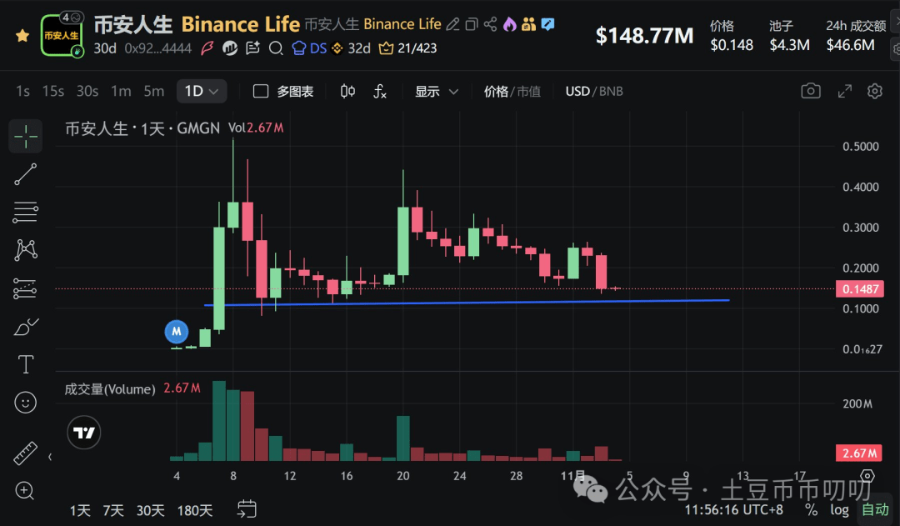Switch to 价格 price view
Image resolution: width=900 pixels, height=526 pixels.
pyautogui.click(x=496, y=92)
